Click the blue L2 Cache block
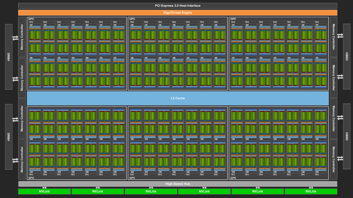353x198 pixels. click(x=178, y=98)
